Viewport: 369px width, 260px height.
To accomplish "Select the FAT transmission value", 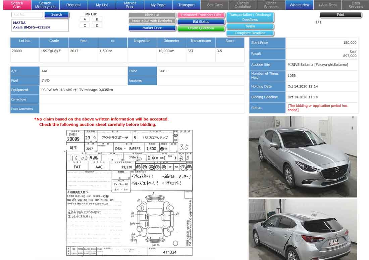I will pos(191,51).
